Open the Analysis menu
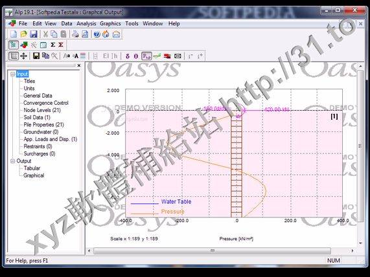This screenshot has height=277, width=370. click(86, 23)
